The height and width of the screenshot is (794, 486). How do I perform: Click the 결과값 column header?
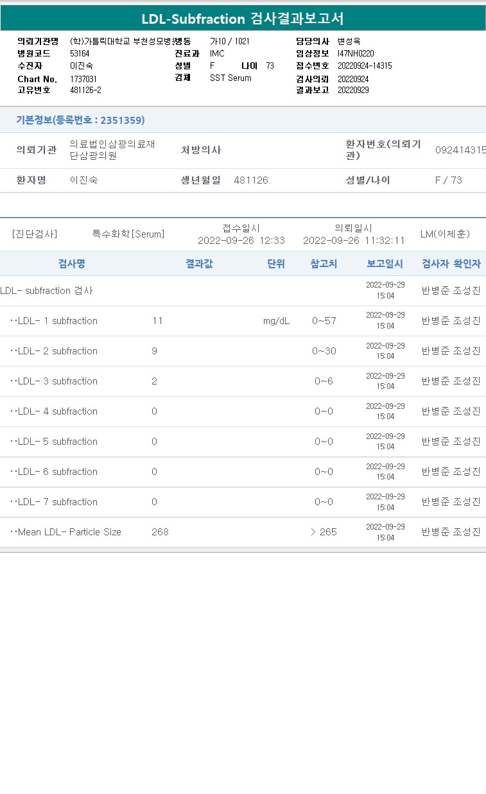tap(199, 264)
